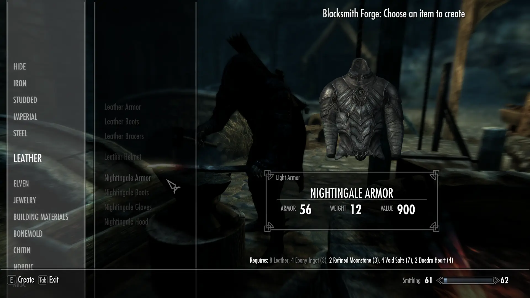Select the Leather Helmet from list
530x298 pixels.
122,156
